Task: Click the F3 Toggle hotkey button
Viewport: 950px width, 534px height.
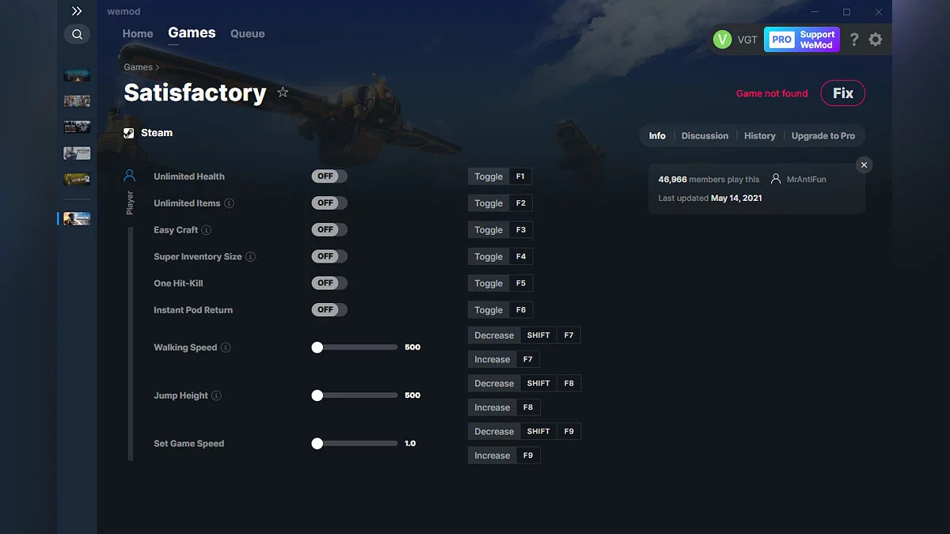Action: 500,230
